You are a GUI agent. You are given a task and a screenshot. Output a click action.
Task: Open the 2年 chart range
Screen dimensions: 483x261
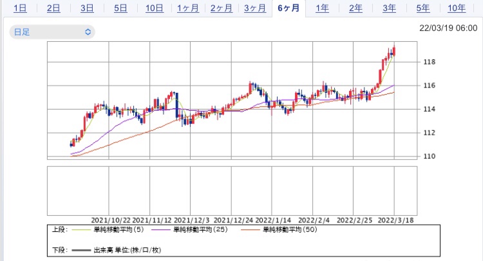click(x=355, y=8)
